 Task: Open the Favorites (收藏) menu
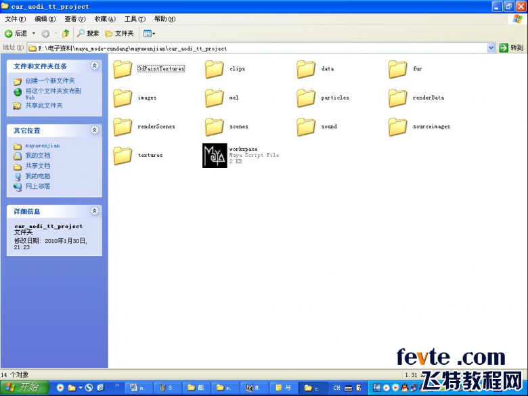[x=105, y=19]
